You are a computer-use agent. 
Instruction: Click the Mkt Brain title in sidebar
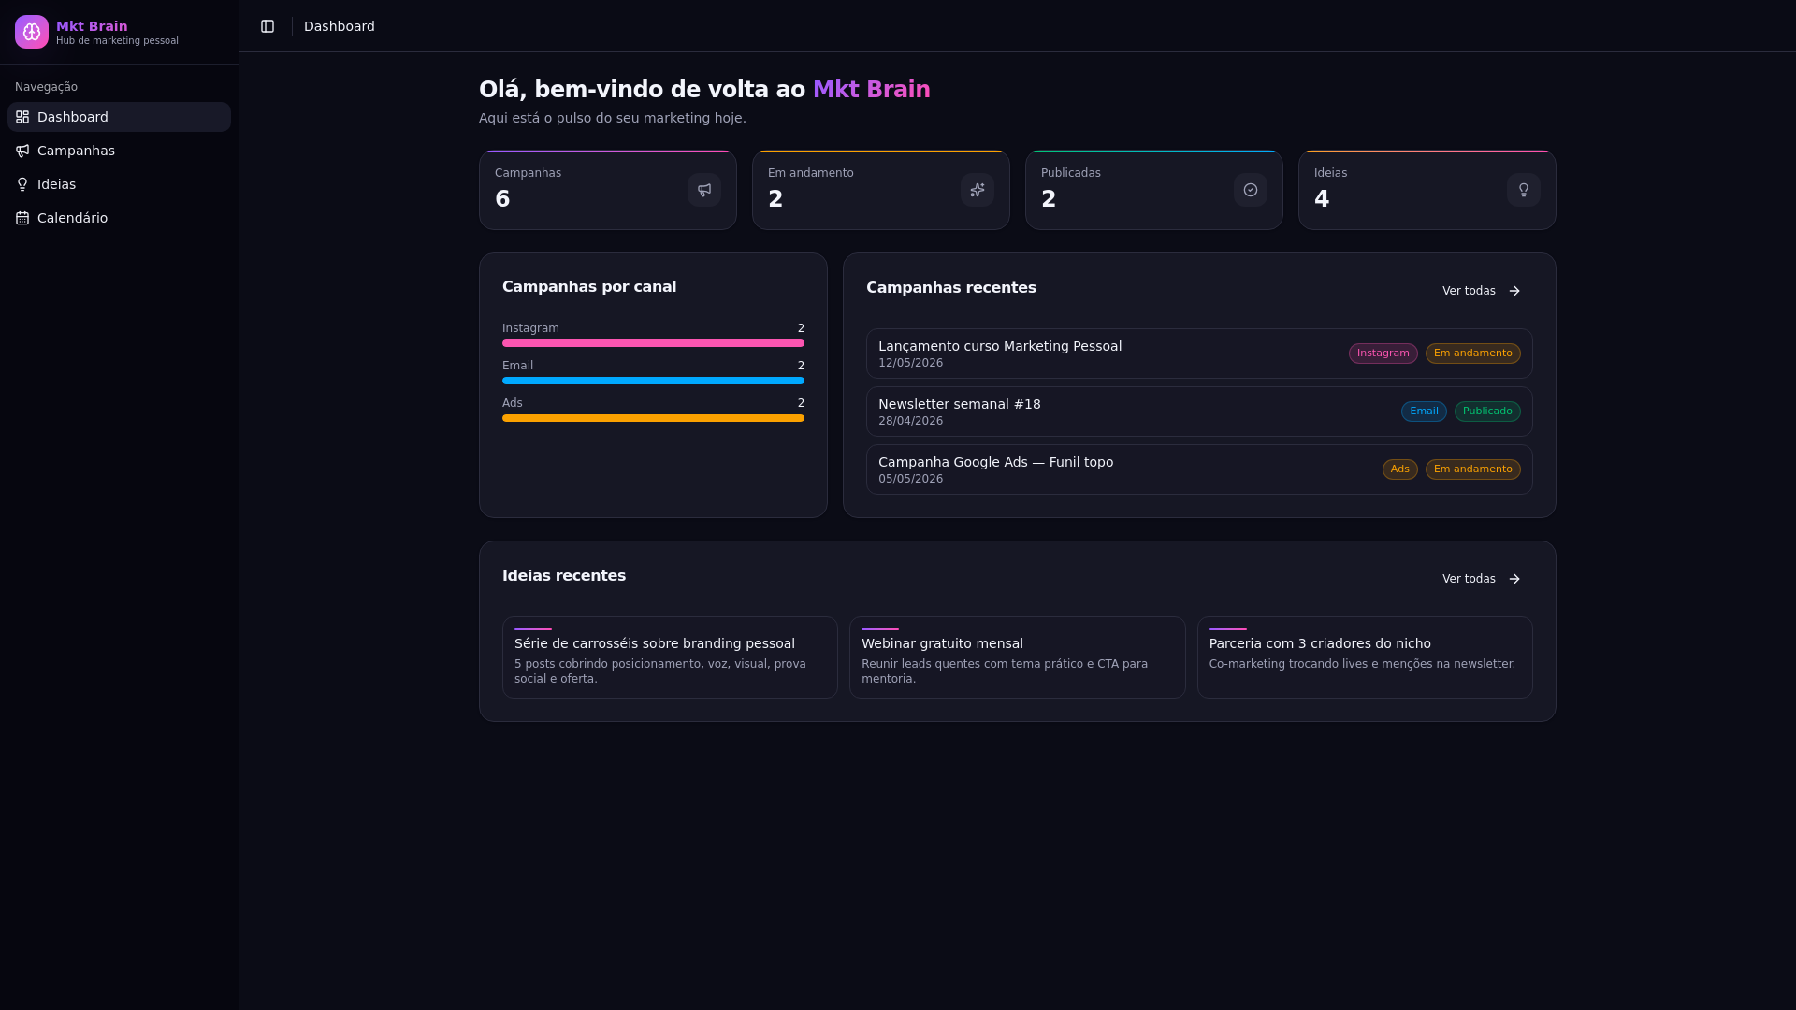click(x=92, y=26)
